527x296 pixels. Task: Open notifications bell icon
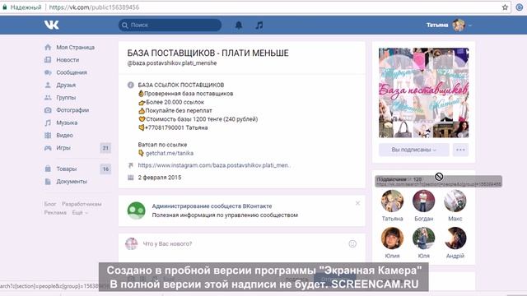tap(239, 25)
